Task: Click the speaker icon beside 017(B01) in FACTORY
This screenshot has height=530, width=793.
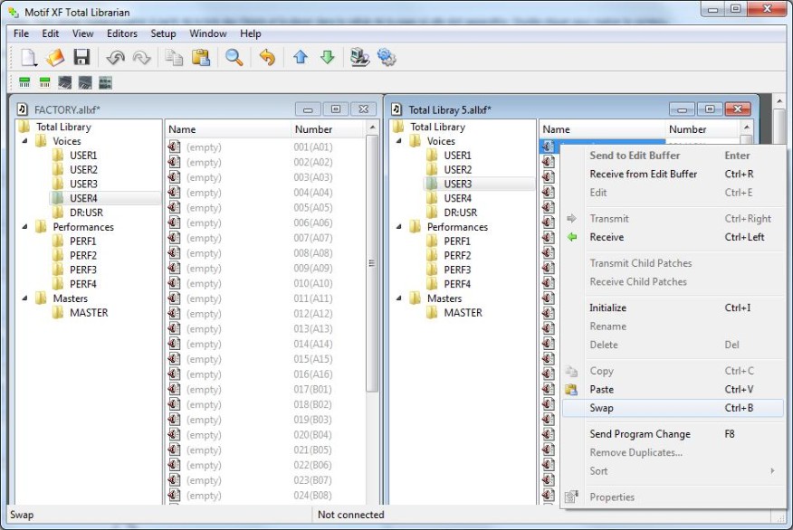Action: click(174, 389)
